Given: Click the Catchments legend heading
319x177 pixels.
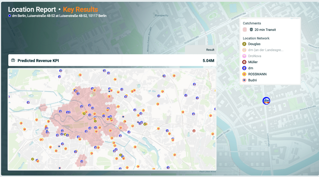Looking at the screenshot, I should point(252,23).
